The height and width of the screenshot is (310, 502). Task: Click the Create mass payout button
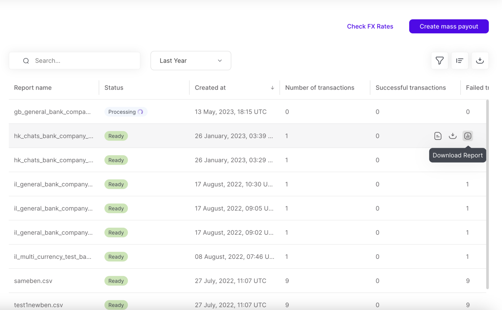tap(448, 26)
